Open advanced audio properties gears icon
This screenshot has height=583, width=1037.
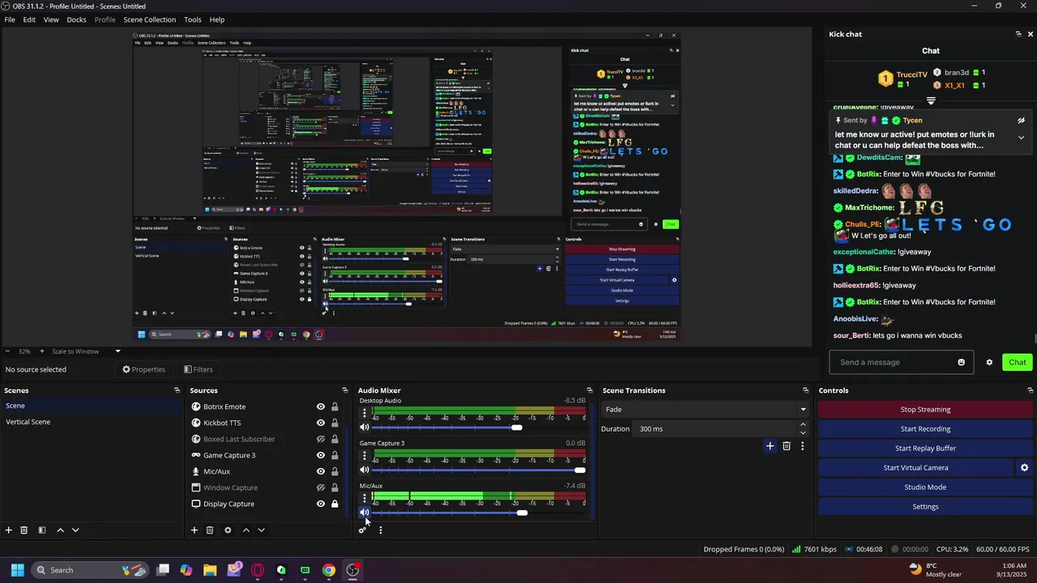tap(363, 530)
